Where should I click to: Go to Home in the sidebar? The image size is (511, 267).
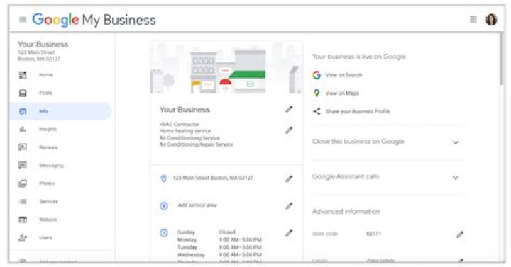pos(45,75)
